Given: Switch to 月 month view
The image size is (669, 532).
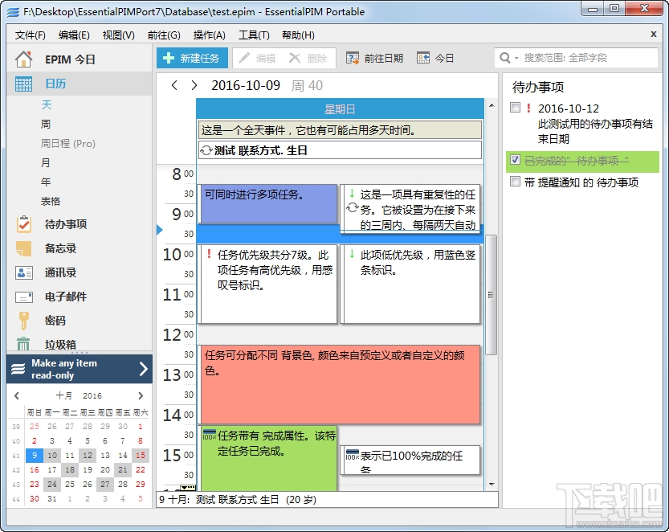Looking at the screenshot, I should click(x=46, y=162).
